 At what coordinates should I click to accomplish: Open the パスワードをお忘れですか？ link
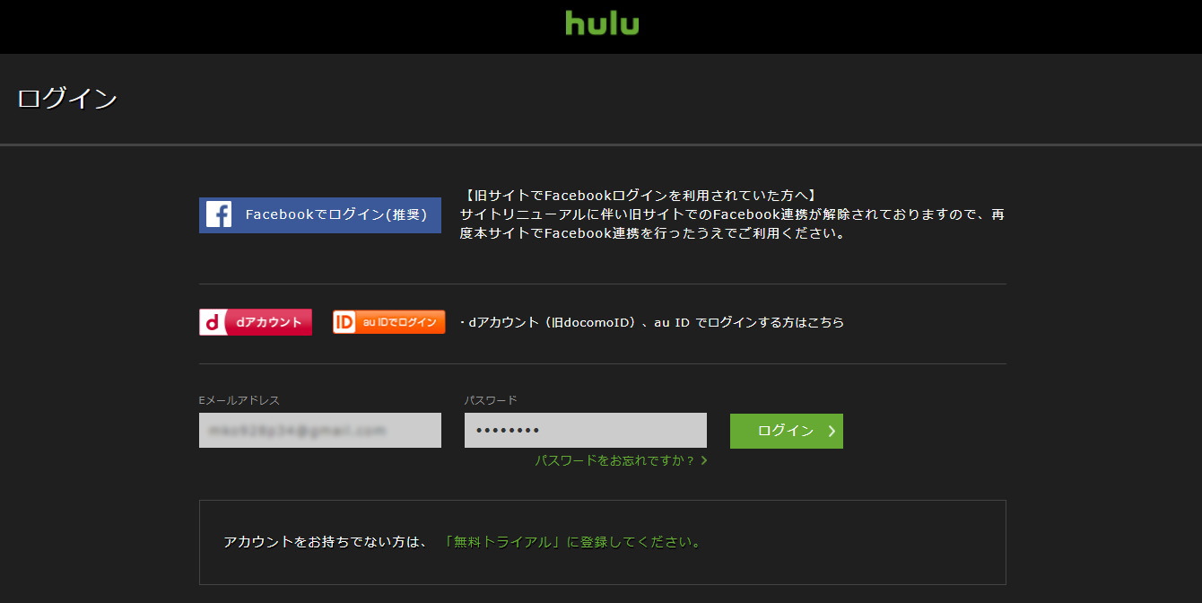[x=615, y=460]
